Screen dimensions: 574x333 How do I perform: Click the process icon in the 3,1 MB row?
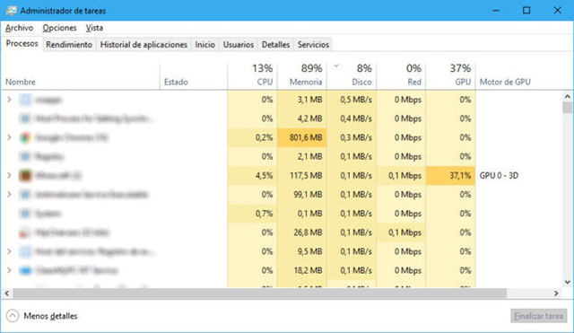click(25, 100)
